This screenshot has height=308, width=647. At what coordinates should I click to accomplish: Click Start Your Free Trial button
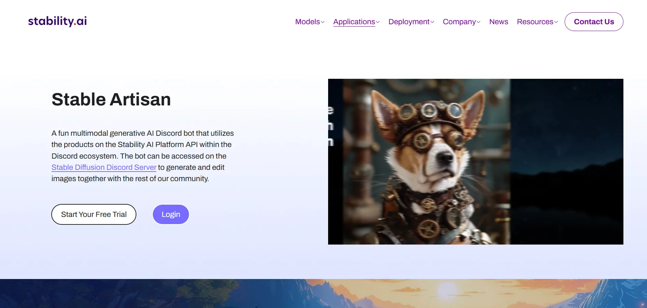click(94, 214)
